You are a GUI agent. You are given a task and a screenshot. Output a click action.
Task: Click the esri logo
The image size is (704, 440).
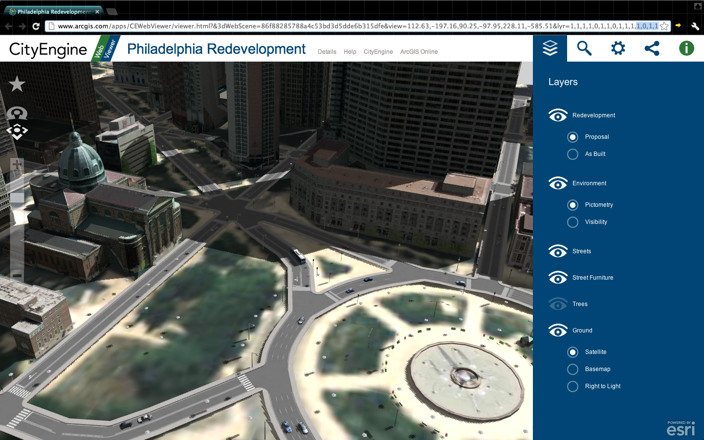point(681,428)
